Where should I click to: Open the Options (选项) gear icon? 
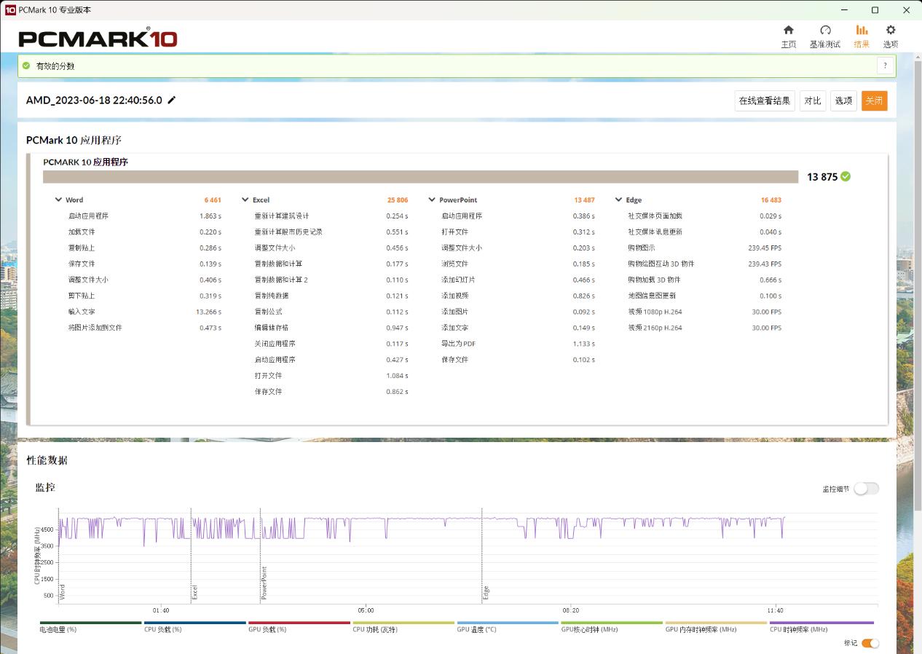tap(891, 31)
